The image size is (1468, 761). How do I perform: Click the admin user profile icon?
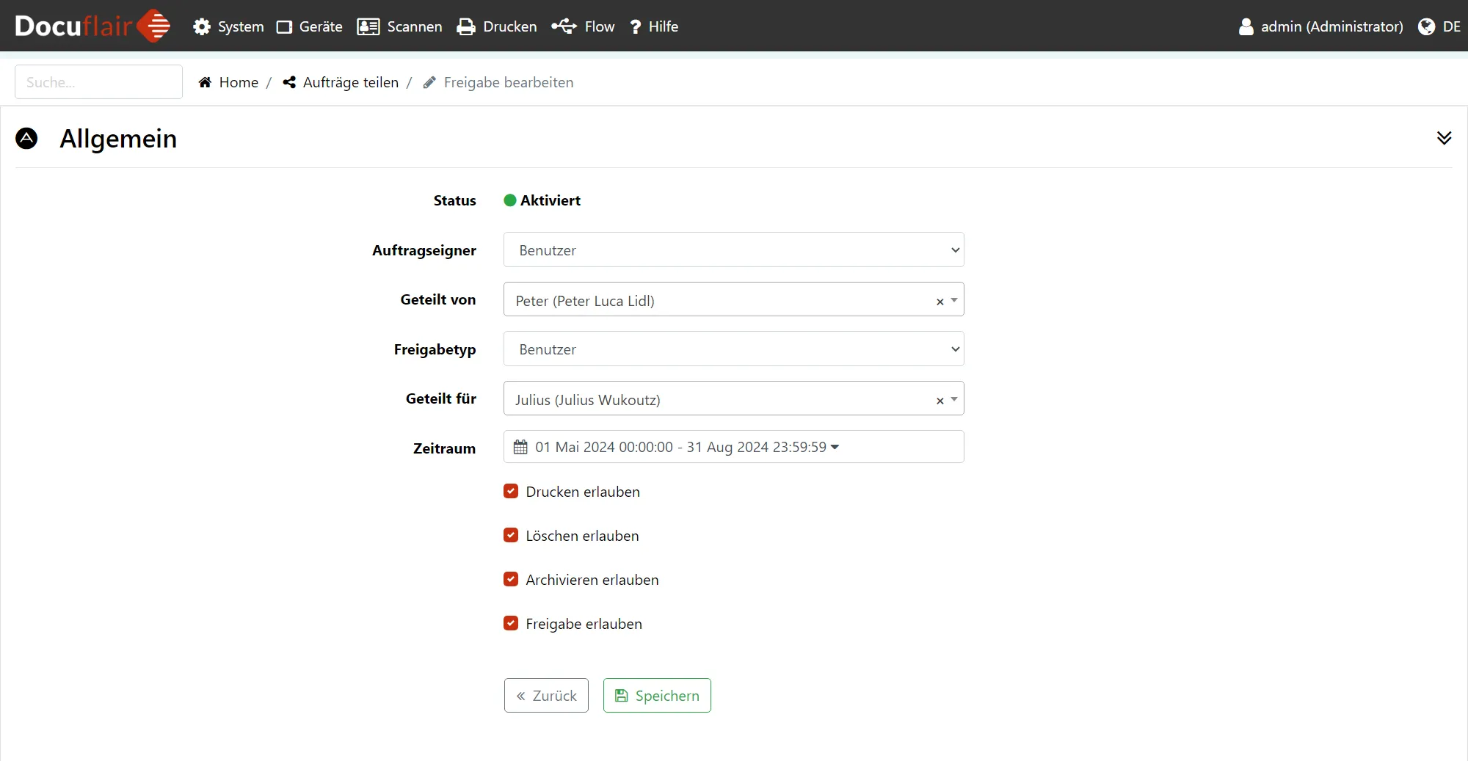(1246, 26)
